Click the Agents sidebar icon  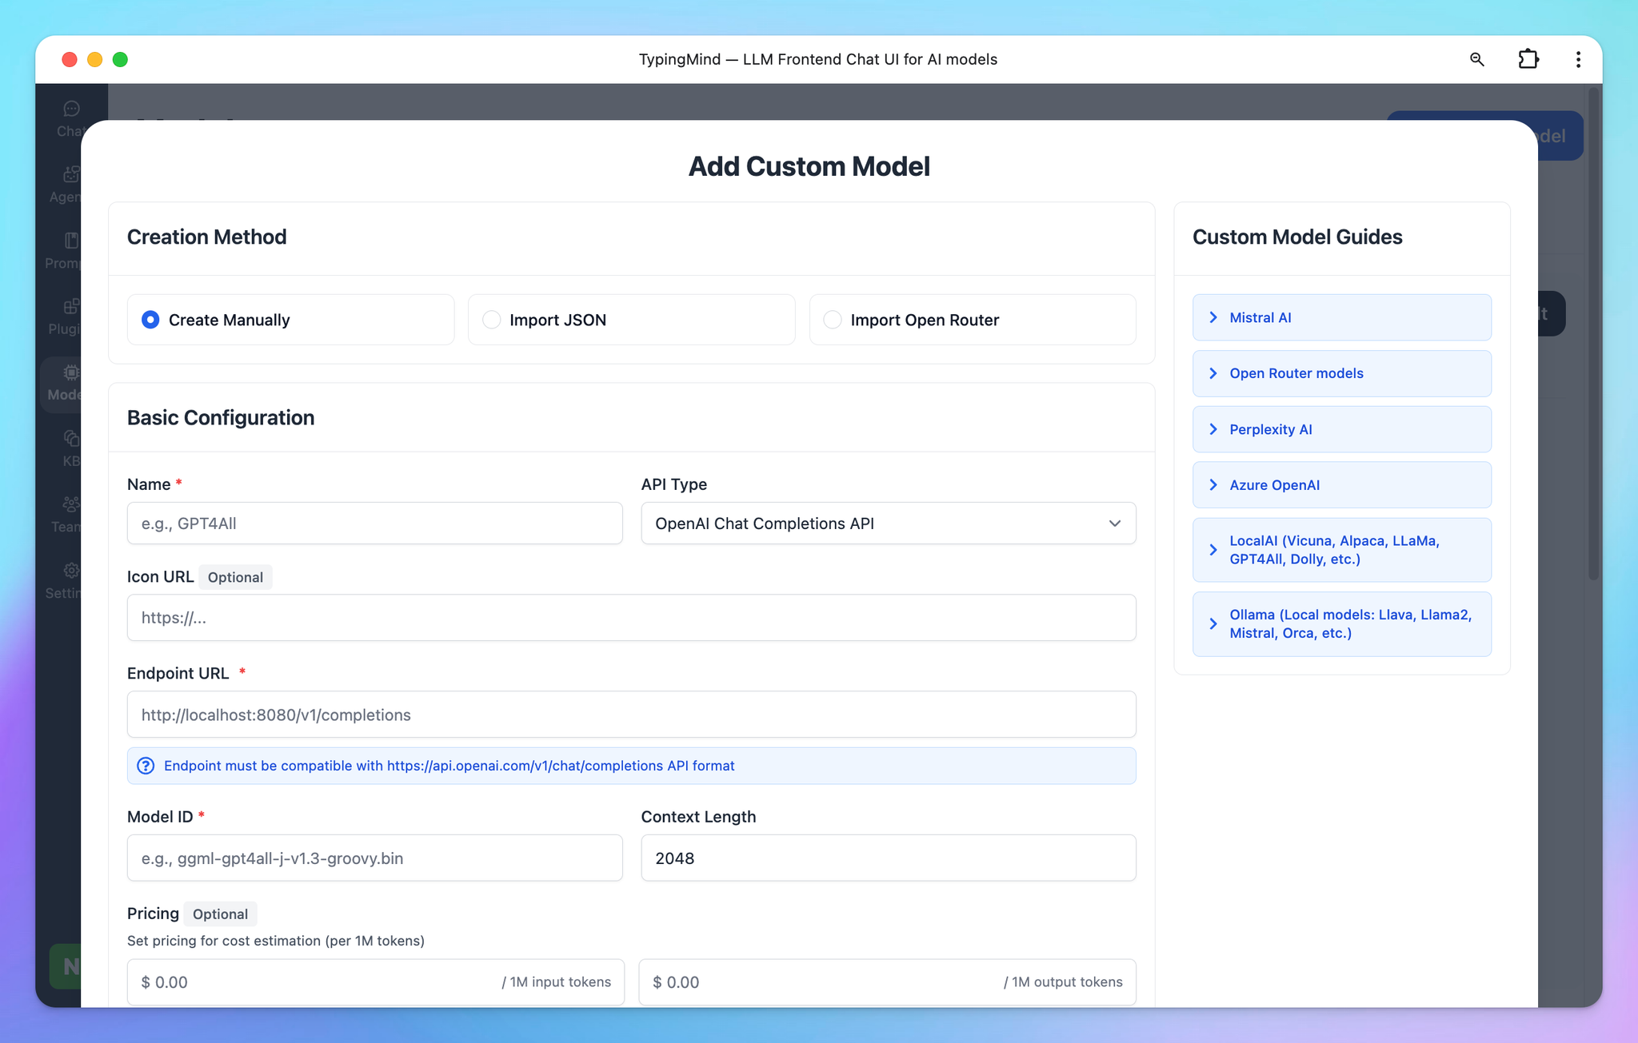pos(70,175)
